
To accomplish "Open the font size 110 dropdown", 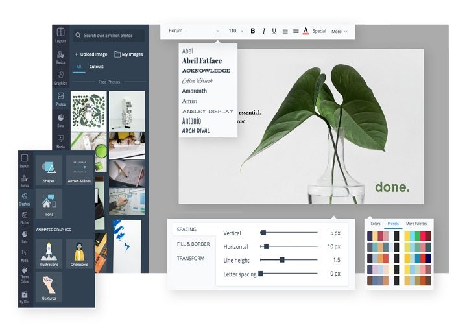I will (x=235, y=31).
